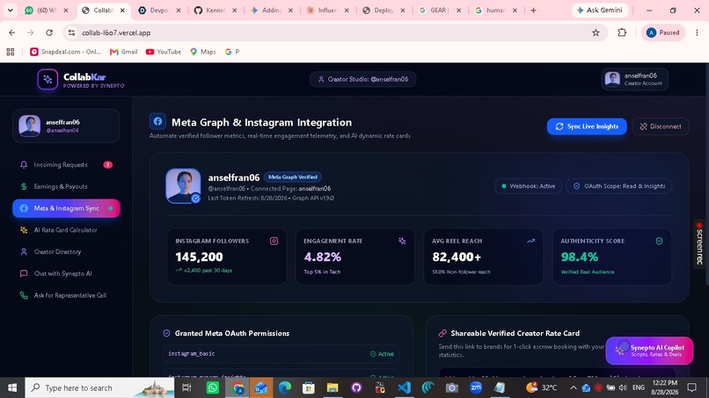Image resolution: width=709 pixels, height=398 pixels.
Task: Click trend arrow icon on Avg Reel Reach
Action: point(530,242)
